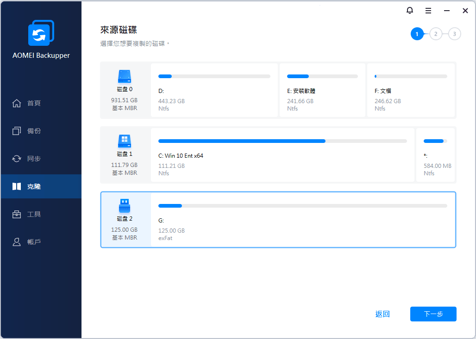
Task: Click the G: partition usage bar
Action: pyautogui.click(x=303, y=206)
